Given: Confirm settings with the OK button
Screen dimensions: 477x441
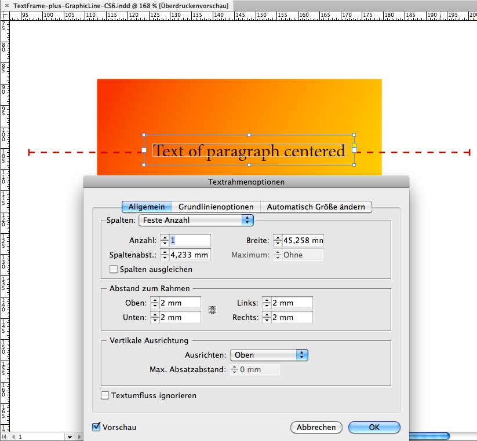Looking at the screenshot, I should pos(374,427).
